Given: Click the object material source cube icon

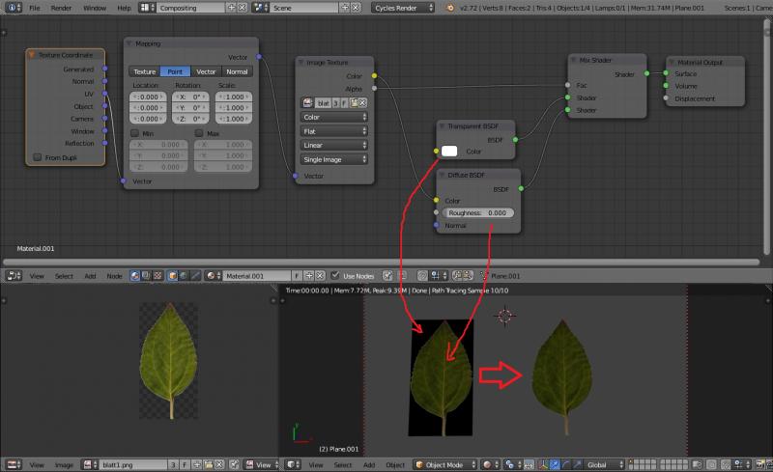Looking at the screenshot, I should [x=175, y=276].
